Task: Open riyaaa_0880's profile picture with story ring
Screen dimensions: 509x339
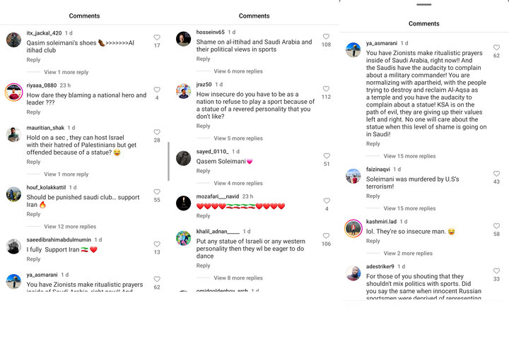Action: (x=13, y=92)
